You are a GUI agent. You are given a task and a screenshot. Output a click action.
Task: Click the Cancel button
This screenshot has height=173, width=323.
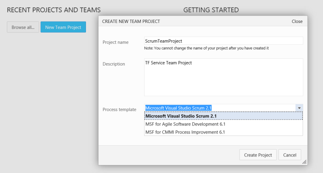[x=290, y=155]
